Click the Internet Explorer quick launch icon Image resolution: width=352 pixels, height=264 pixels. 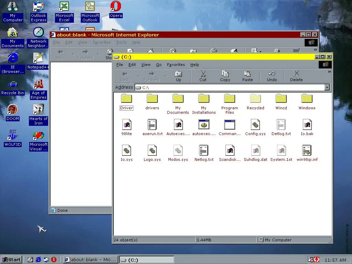tap(38, 260)
